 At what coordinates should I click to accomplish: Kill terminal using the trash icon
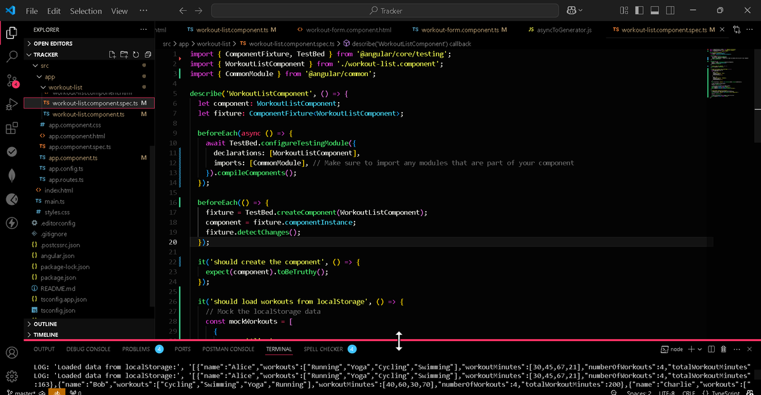(x=723, y=349)
